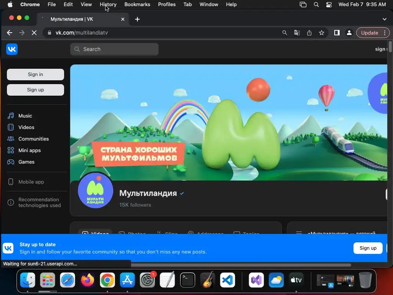393x295 pixels.
Task: Translate this page icon
Action: point(297,33)
